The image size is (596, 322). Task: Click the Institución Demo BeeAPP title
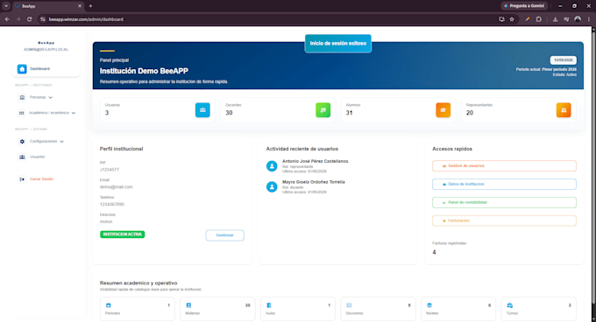pos(144,71)
